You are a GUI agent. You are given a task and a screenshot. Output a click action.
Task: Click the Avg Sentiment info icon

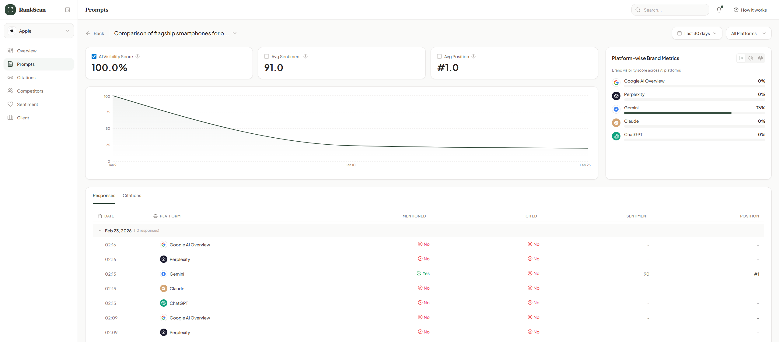pyautogui.click(x=306, y=56)
